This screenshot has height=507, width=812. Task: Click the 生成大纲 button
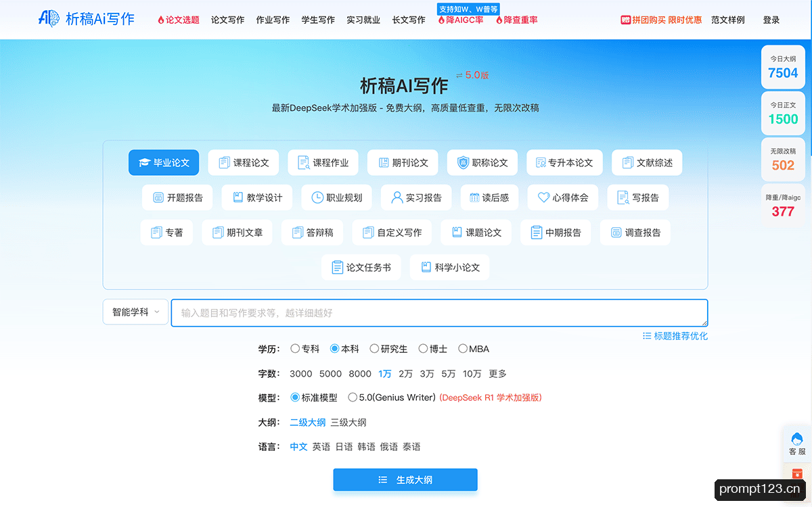(405, 480)
